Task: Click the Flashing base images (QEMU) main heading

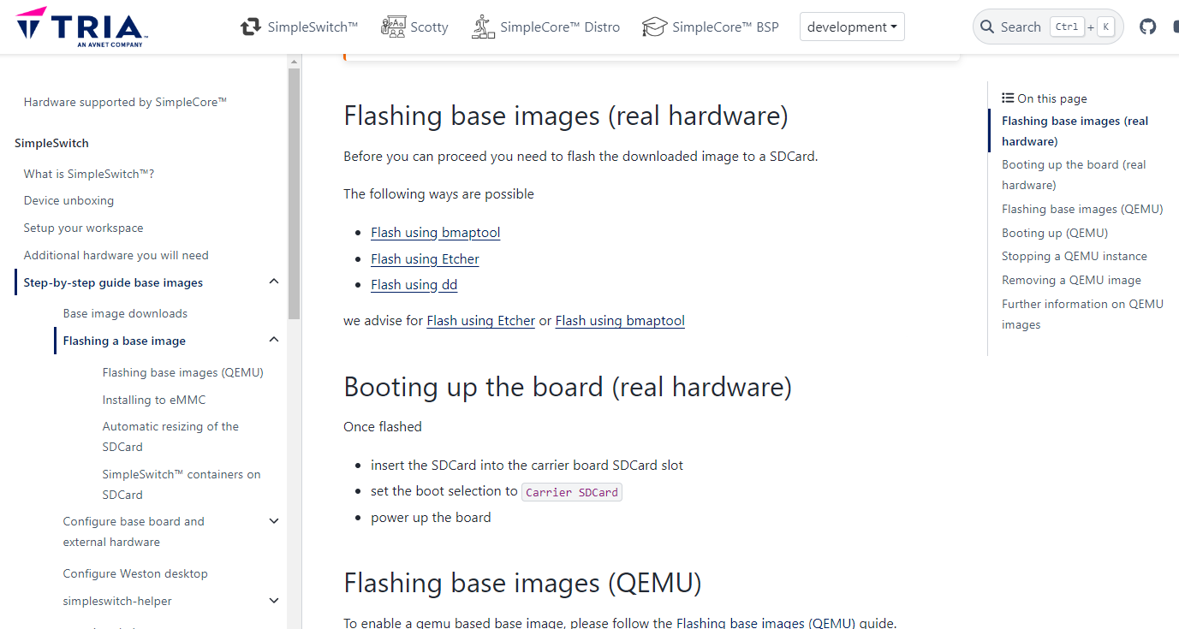Action: coord(522,583)
